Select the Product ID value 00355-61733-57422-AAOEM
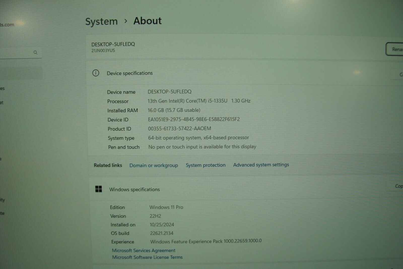The image size is (403, 269). [x=179, y=128]
